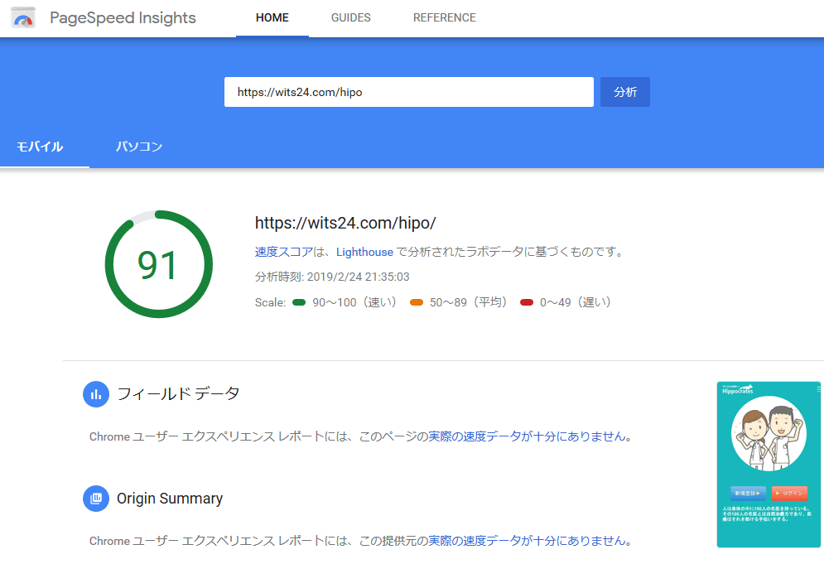Focus the URL input field
The image size is (824, 564).
point(409,92)
